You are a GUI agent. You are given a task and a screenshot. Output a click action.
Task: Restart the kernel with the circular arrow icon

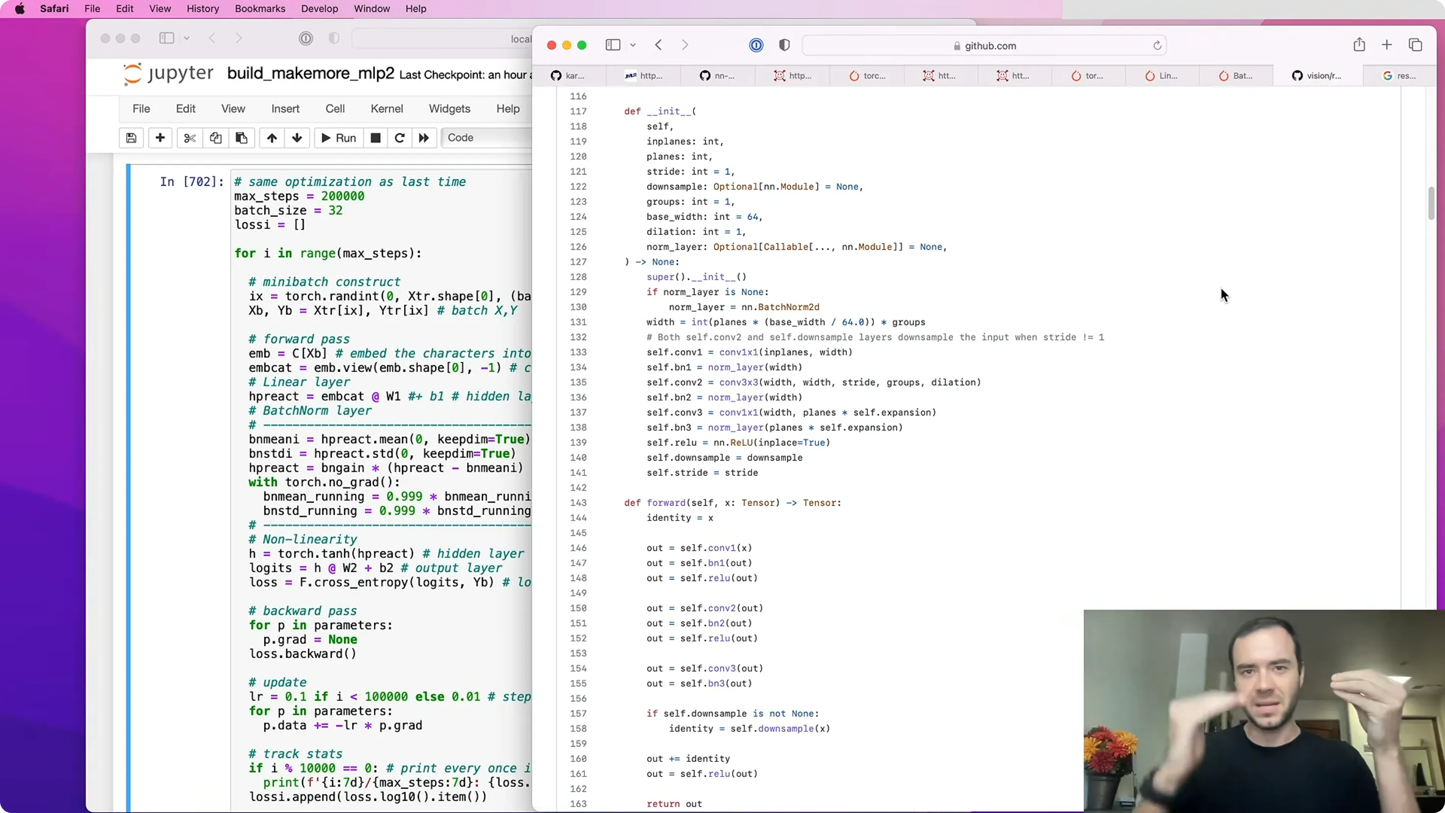point(400,138)
